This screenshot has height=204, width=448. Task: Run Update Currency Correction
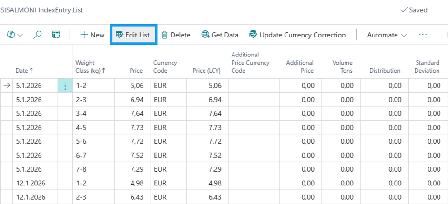click(297, 35)
